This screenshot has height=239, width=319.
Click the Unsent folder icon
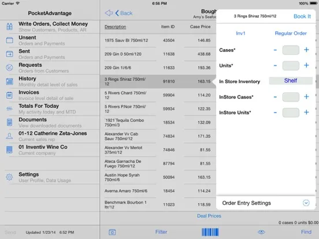coord(9,40)
